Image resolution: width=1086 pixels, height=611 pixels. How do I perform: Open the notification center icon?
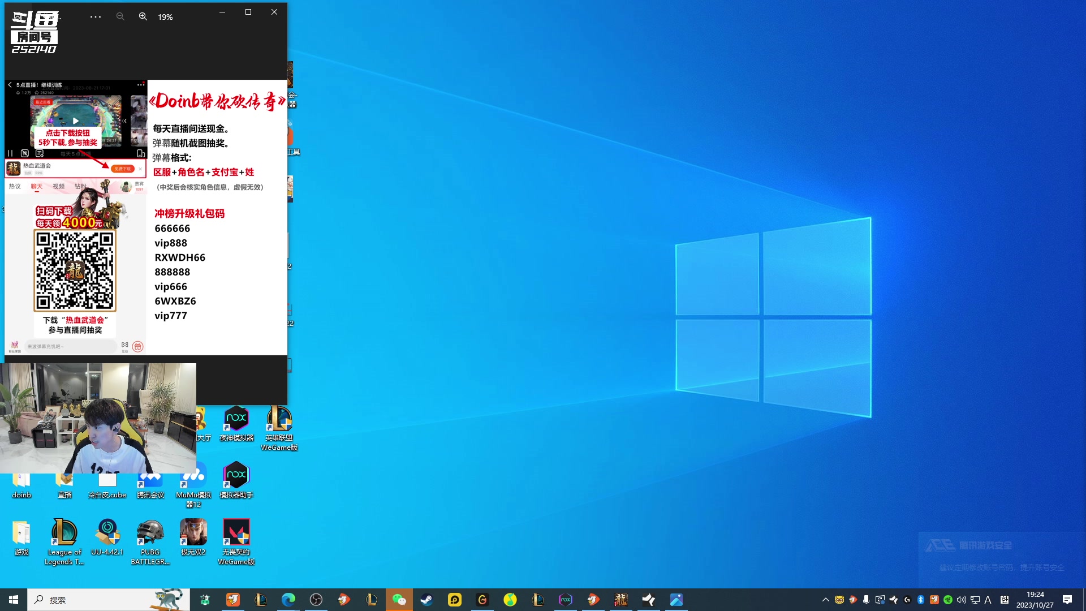[1067, 600]
